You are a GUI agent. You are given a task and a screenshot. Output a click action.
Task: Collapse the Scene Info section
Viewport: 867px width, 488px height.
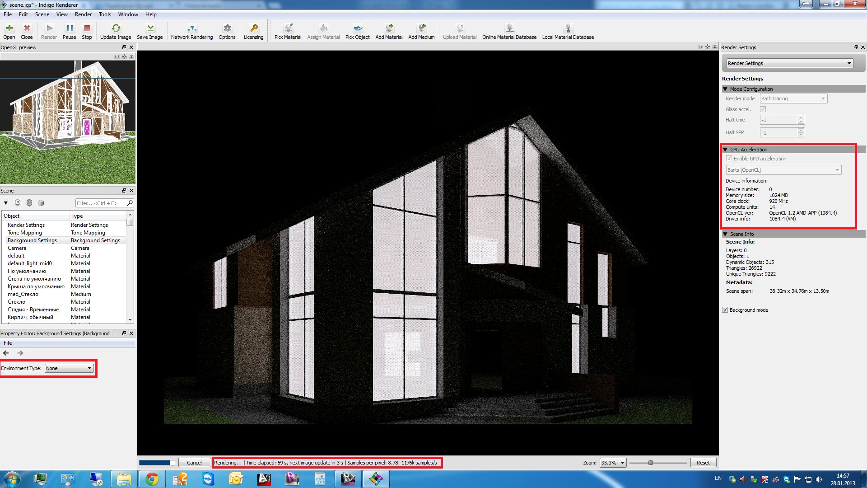coord(726,234)
